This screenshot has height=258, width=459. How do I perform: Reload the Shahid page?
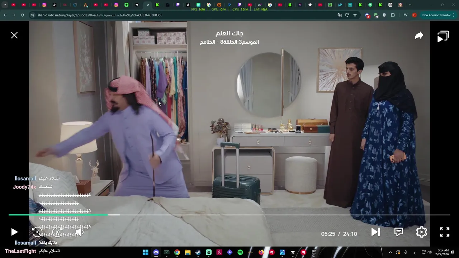pyautogui.click(x=22, y=15)
